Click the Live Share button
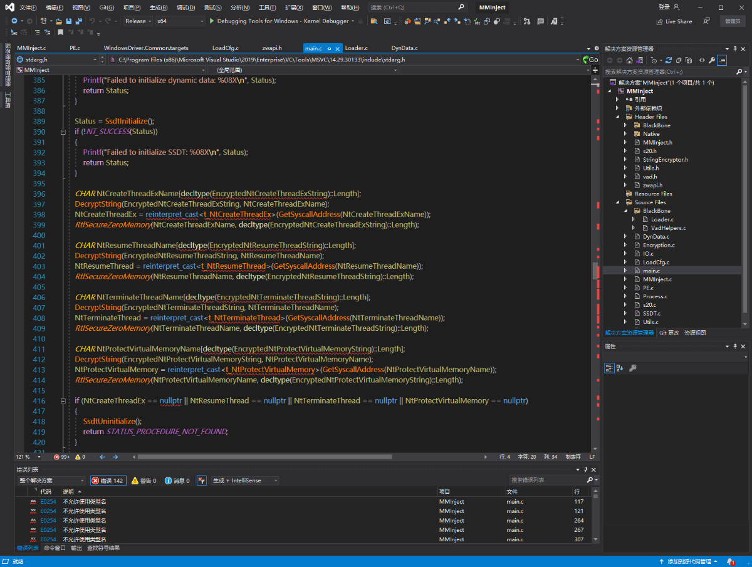The height and width of the screenshot is (567, 752). coord(674,21)
